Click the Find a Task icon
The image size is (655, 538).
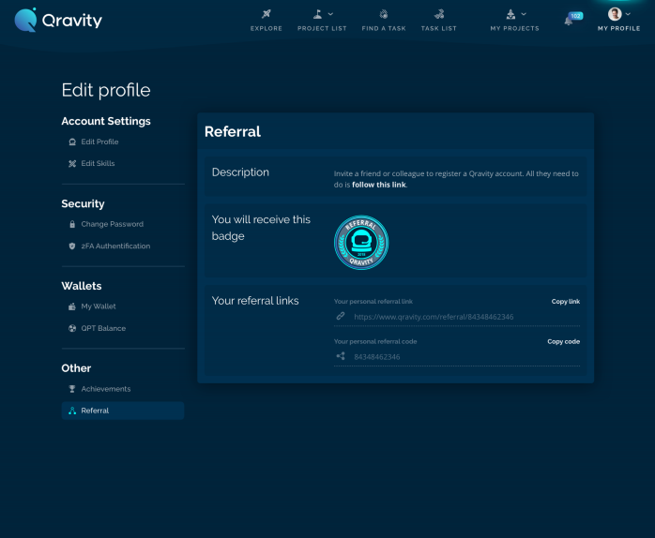[384, 14]
